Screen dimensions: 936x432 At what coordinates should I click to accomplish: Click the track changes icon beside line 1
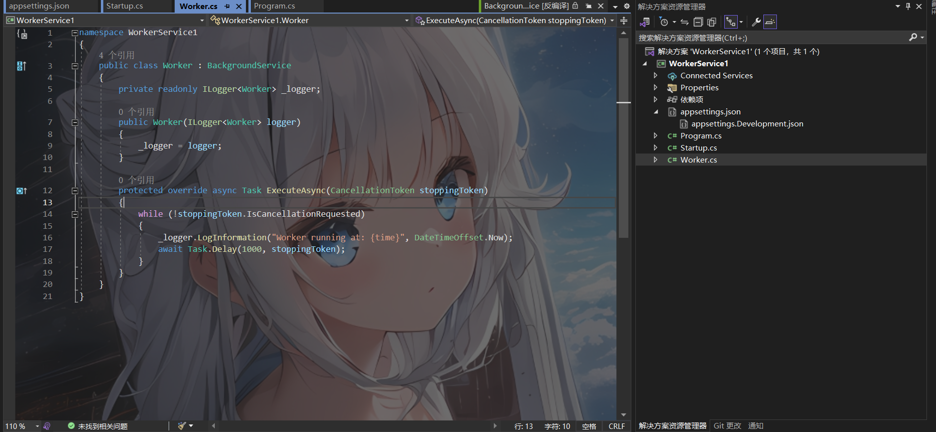click(x=22, y=34)
